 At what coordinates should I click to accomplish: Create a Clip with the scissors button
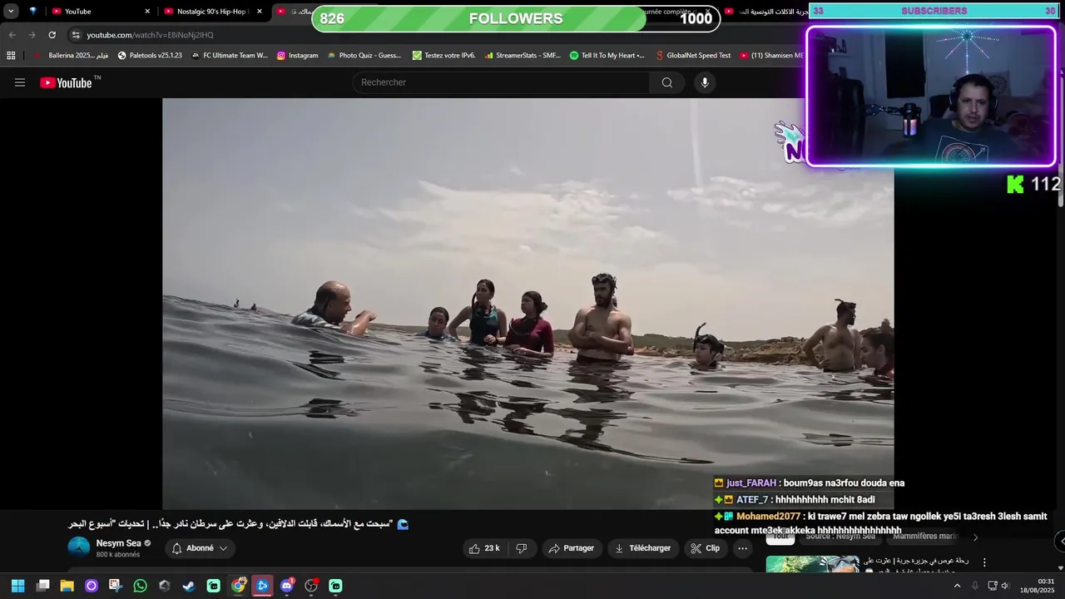[x=705, y=548]
